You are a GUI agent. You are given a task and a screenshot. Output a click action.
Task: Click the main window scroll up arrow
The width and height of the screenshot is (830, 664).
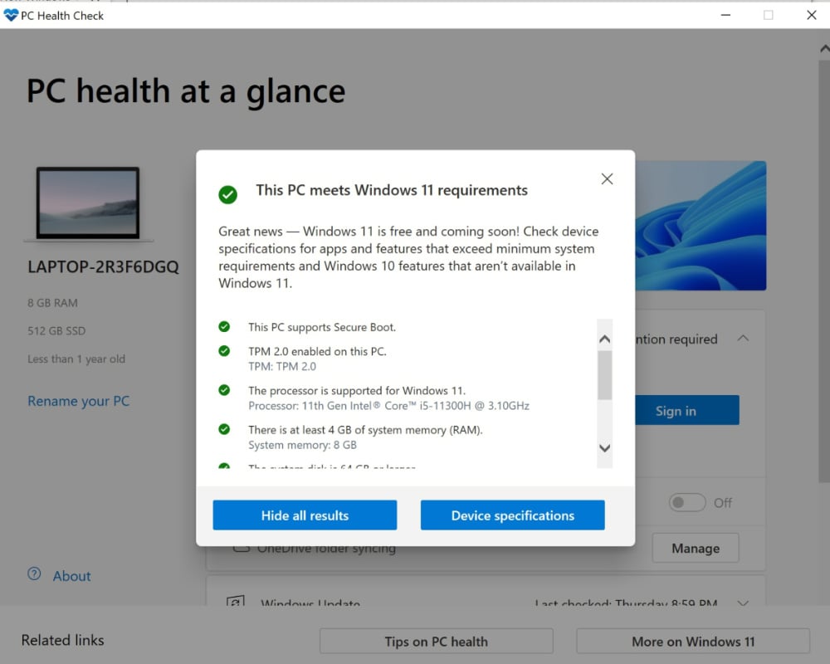click(824, 49)
